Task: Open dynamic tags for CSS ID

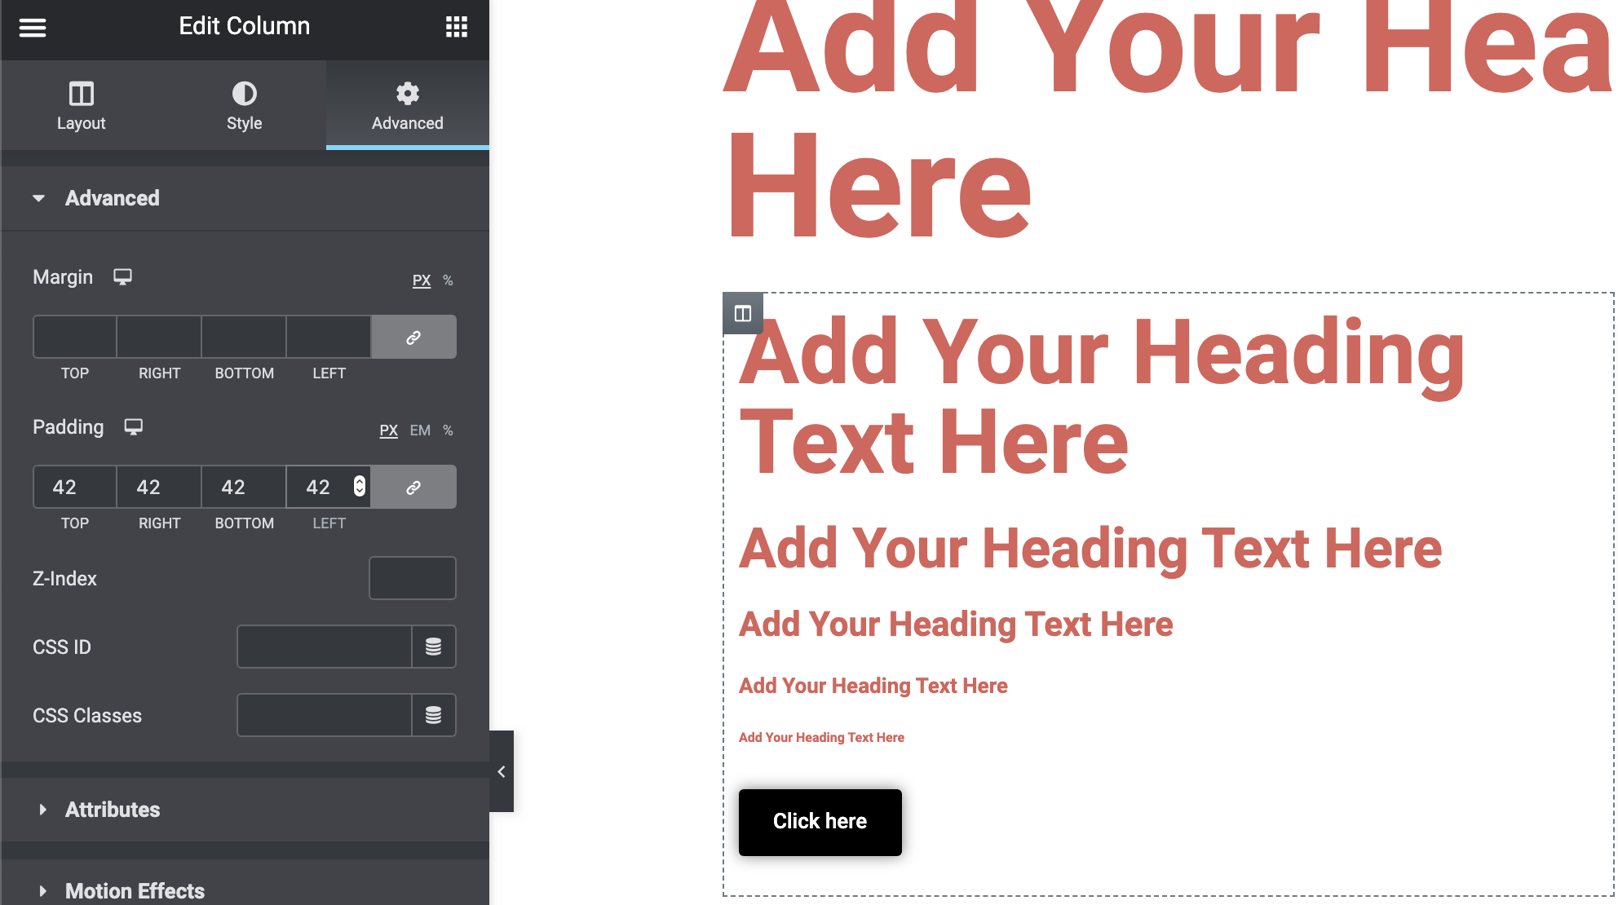Action: [433, 647]
